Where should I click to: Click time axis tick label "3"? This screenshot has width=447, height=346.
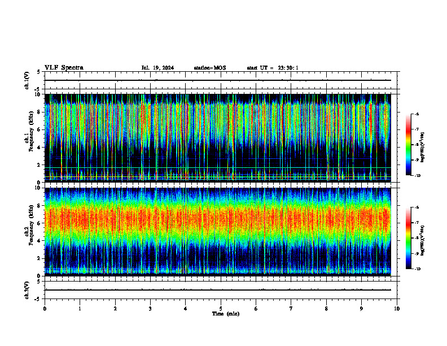[x=150, y=309]
